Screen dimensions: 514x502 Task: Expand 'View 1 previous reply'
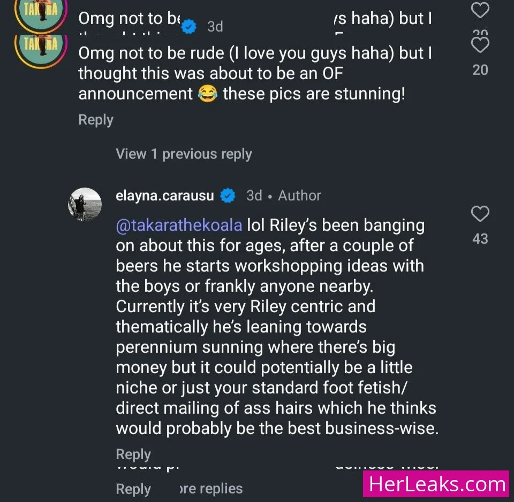tap(184, 154)
